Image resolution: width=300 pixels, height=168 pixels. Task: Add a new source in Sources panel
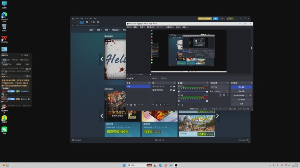pos(153,105)
